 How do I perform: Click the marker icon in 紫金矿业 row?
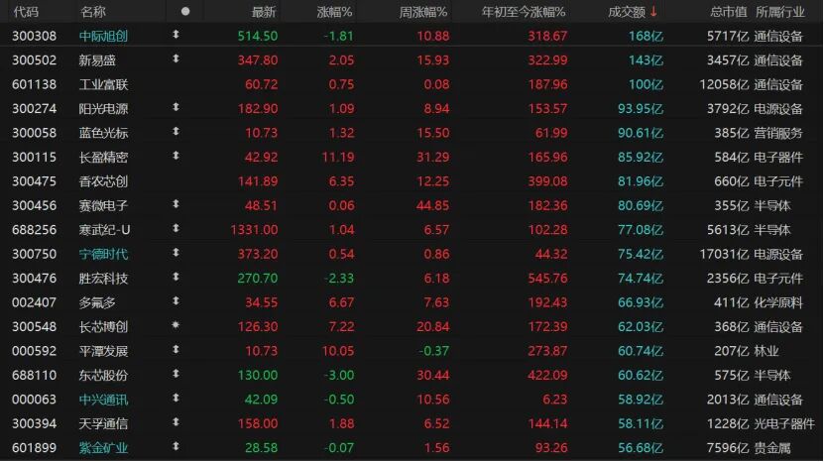pyautogui.click(x=177, y=447)
